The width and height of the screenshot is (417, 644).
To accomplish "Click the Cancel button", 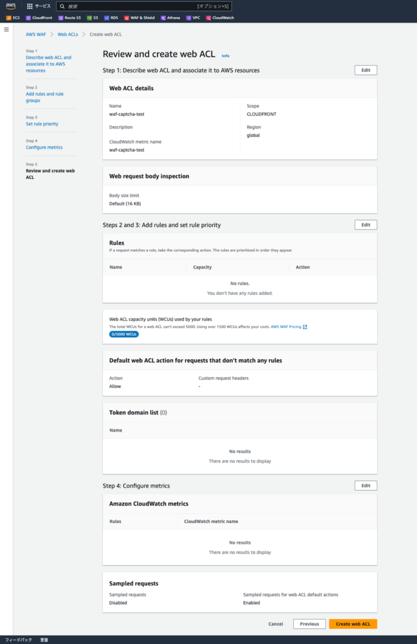I will (x=276, y=624).
